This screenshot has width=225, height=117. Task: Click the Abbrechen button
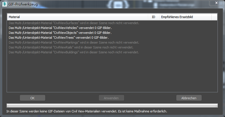(189, 98)
